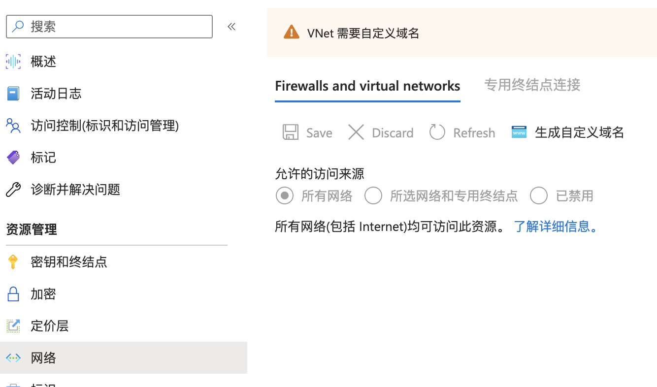Open the Firewalls and virtual networks tab

(367, 86)
